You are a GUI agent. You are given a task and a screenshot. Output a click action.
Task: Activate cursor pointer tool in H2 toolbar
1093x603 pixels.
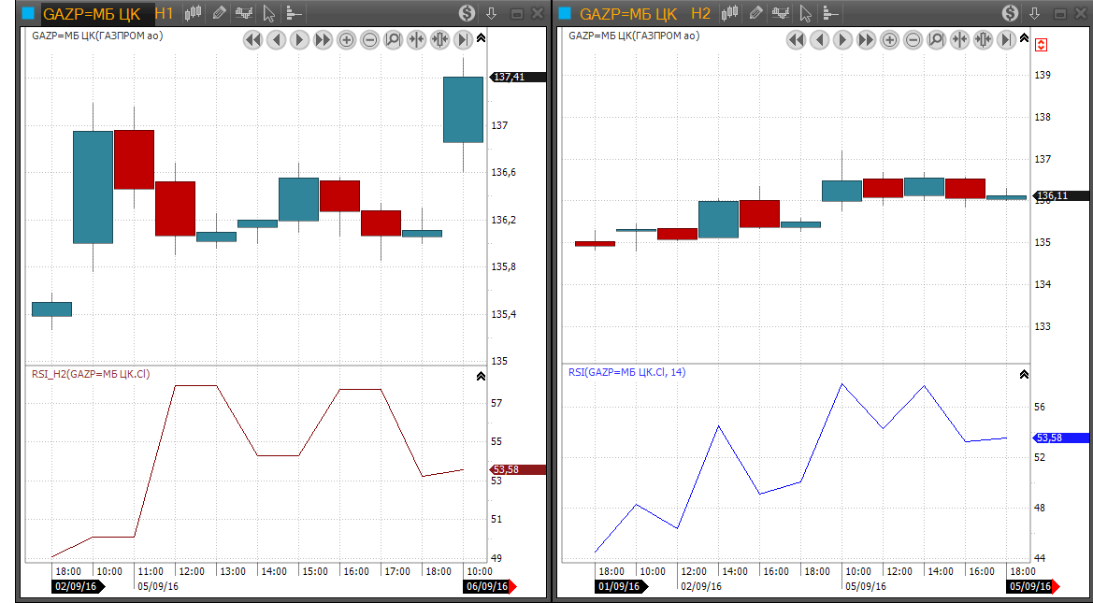tap(804, 13)
